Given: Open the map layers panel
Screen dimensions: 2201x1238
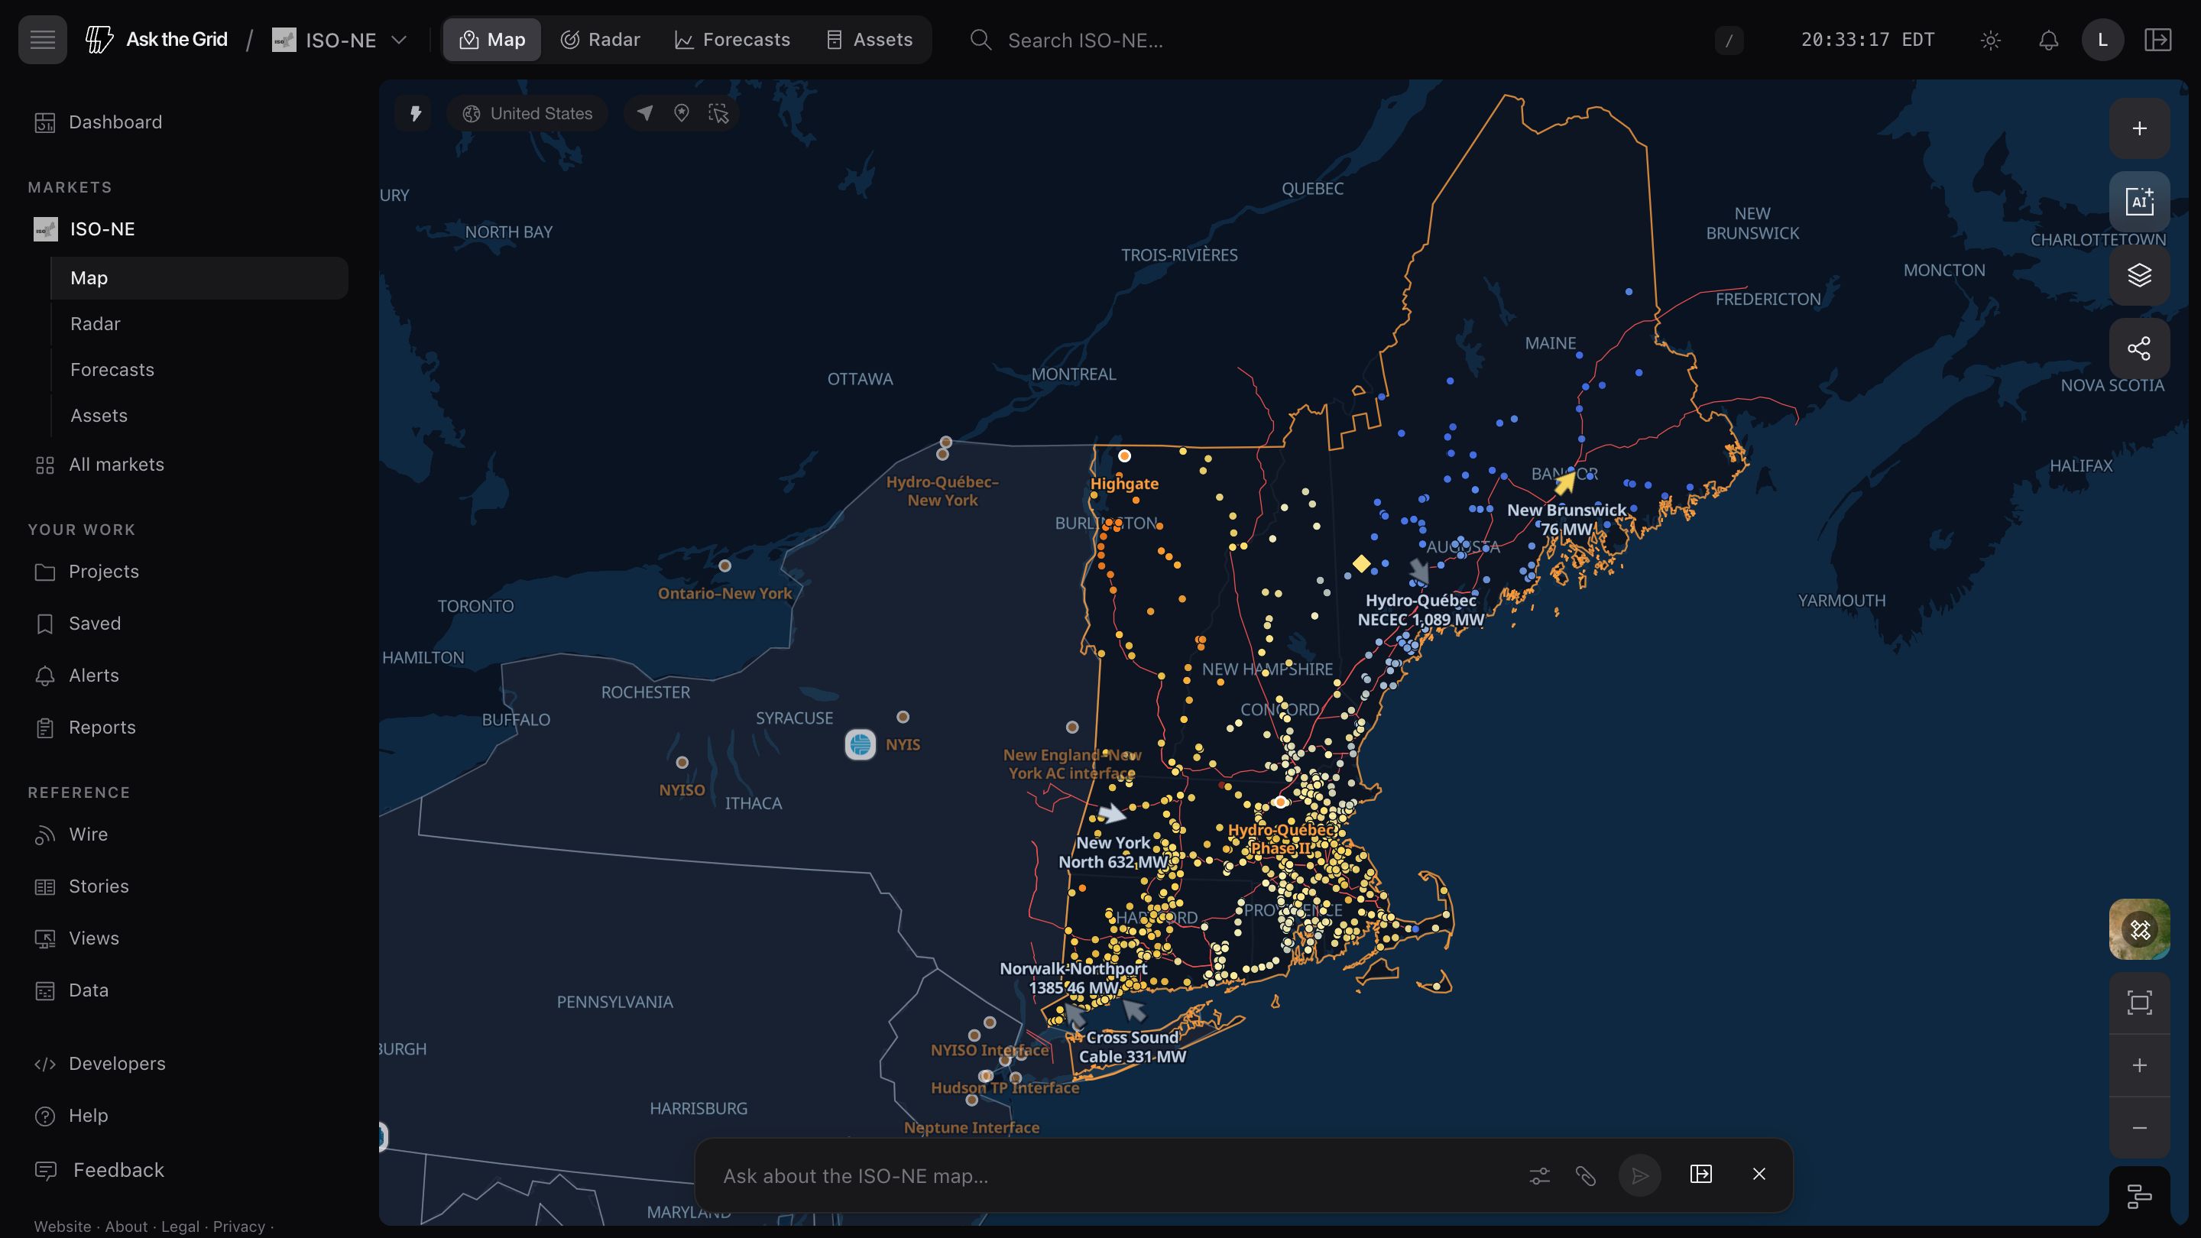Looking at the screenshot, I should pos(2140,275).
